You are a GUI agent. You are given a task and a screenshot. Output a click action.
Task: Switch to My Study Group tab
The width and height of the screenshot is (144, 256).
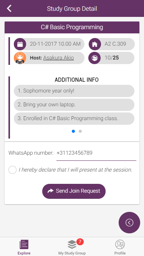pos(72,247)
